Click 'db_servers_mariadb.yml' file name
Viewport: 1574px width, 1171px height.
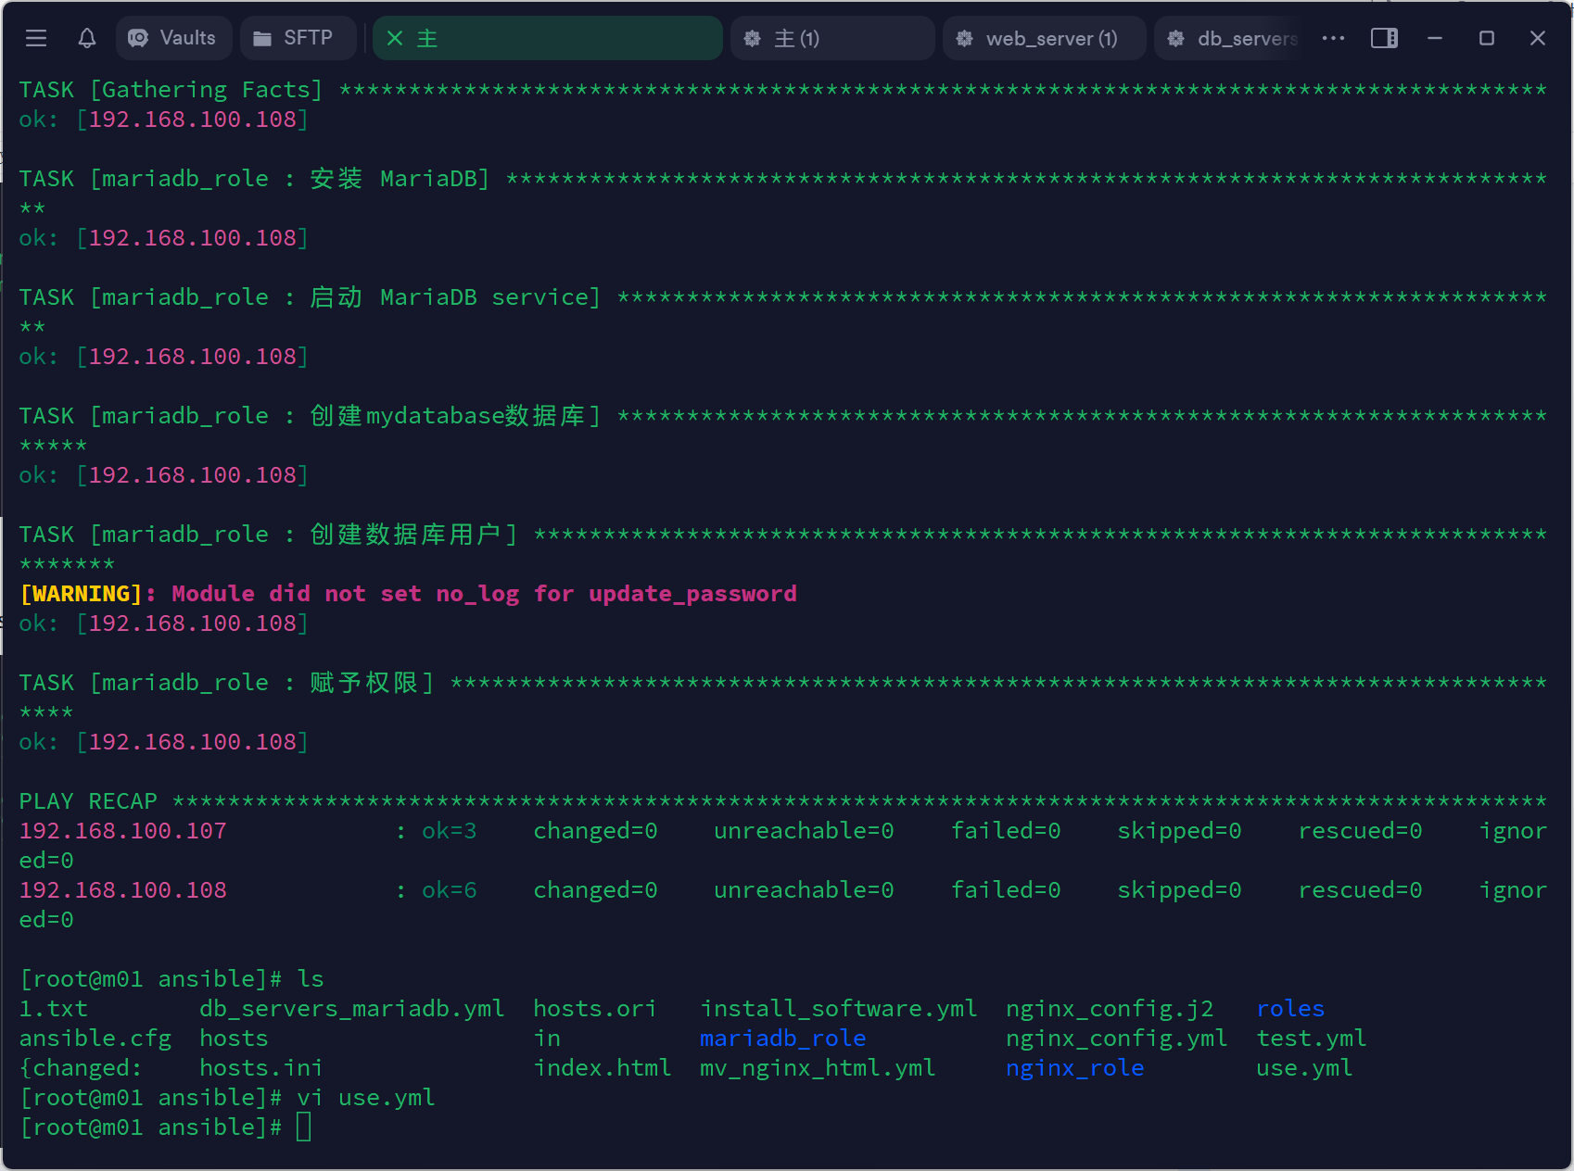coord(352,1009)
